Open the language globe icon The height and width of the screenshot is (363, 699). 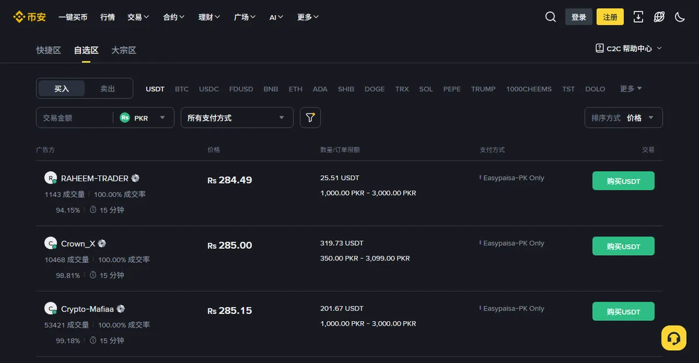point(659,17)
